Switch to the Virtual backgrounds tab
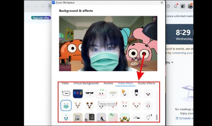Screen dimensions: 212x126 pyautogui.click(x=86, y=83)
